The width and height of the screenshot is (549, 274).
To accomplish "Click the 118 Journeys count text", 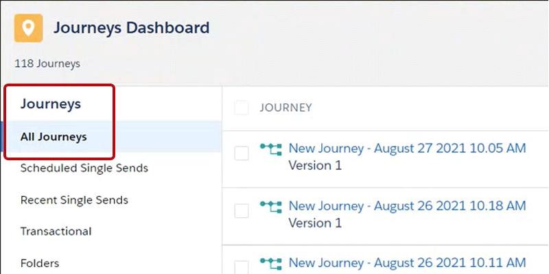I will coord(47,64).
